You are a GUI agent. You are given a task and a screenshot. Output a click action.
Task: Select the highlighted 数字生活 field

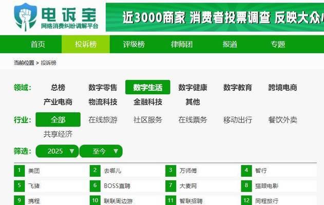[x=148, y=87]
